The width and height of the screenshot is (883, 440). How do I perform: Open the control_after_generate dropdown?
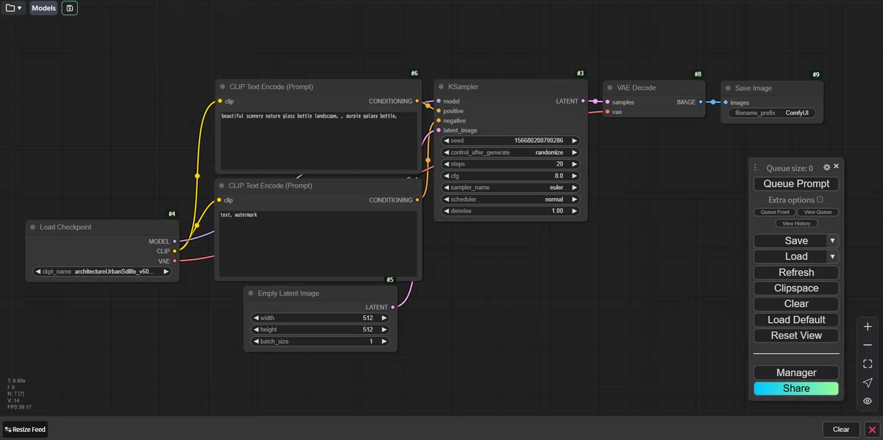tap(511, 152)
